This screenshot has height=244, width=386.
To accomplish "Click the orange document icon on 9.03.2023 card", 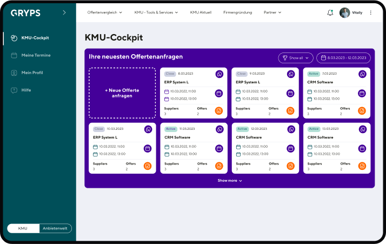I will click(290, 111).
